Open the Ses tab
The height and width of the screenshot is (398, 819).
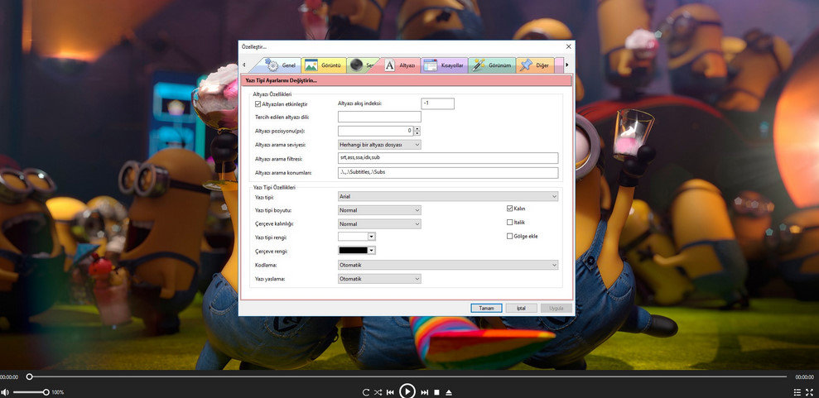363,65
